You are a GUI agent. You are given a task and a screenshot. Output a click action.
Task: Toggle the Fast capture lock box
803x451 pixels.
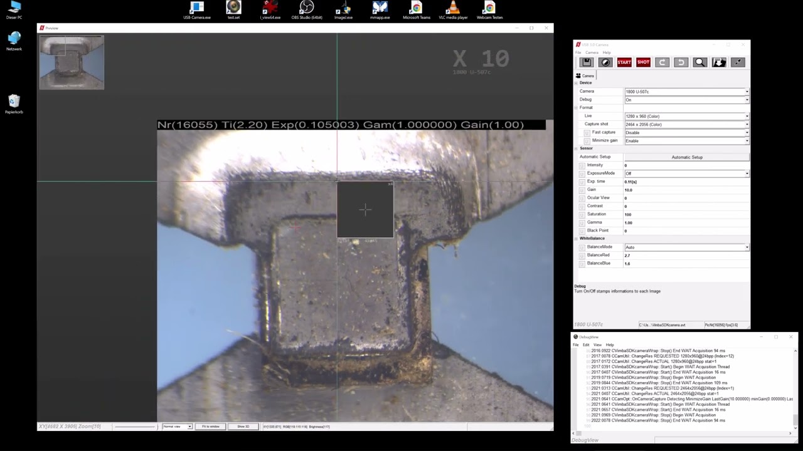(x=587, y=133)
